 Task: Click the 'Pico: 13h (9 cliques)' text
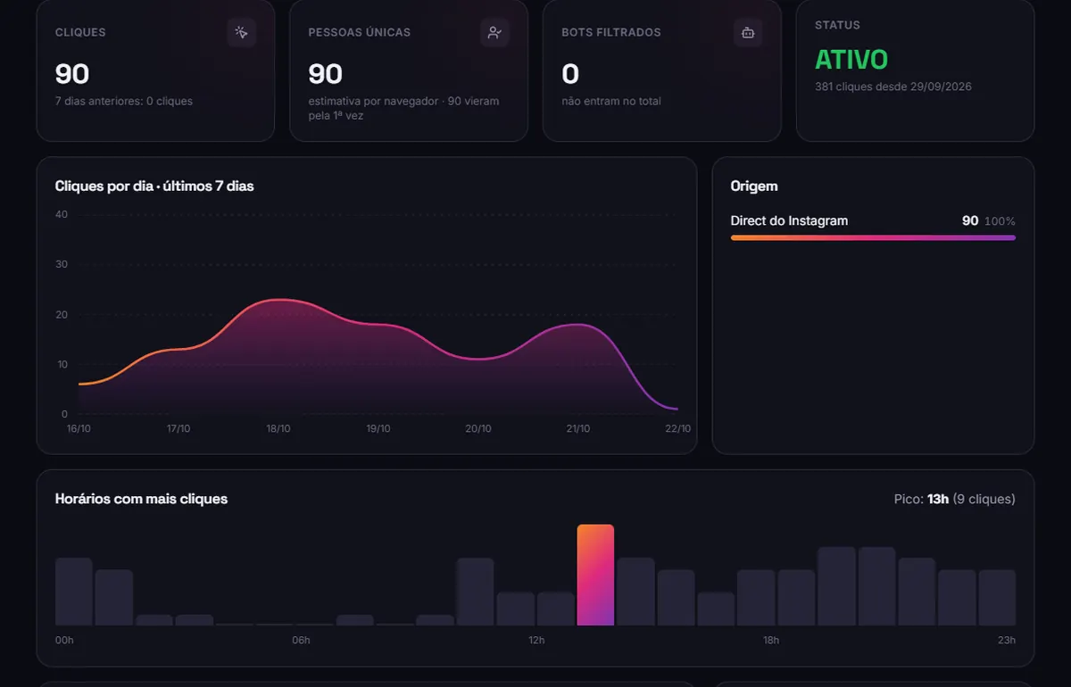954,499
